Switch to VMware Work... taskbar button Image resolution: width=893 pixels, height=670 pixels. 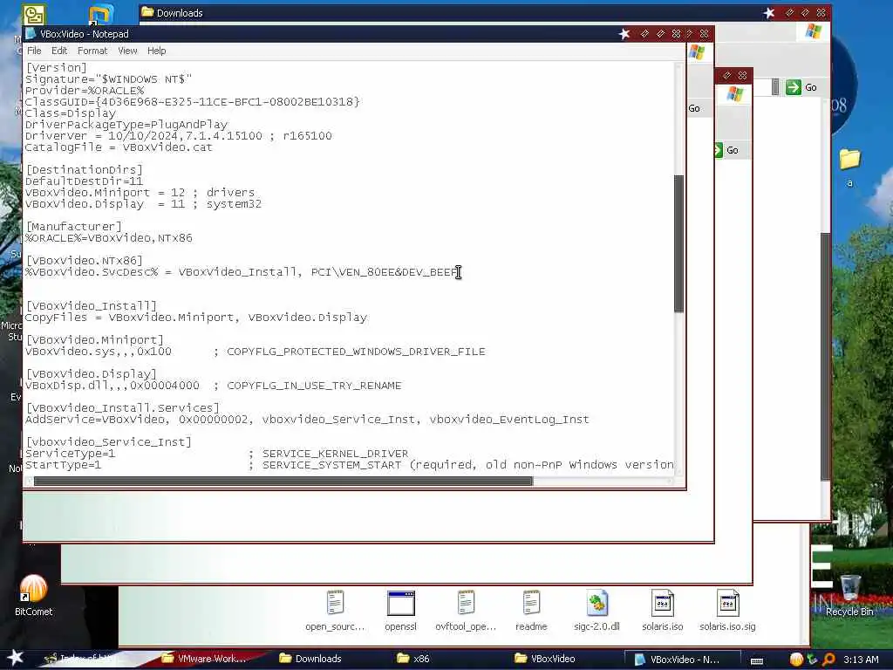click(x=203, y=659)
